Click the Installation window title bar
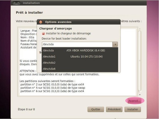 (79, 3)
